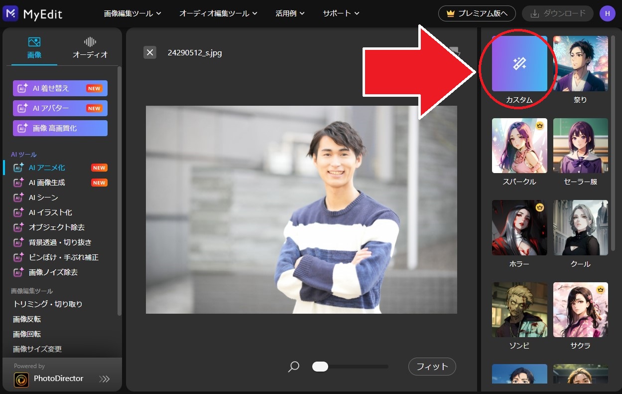
Task: Switch to the オーディオ tab
Action: (x=90, y=47)
